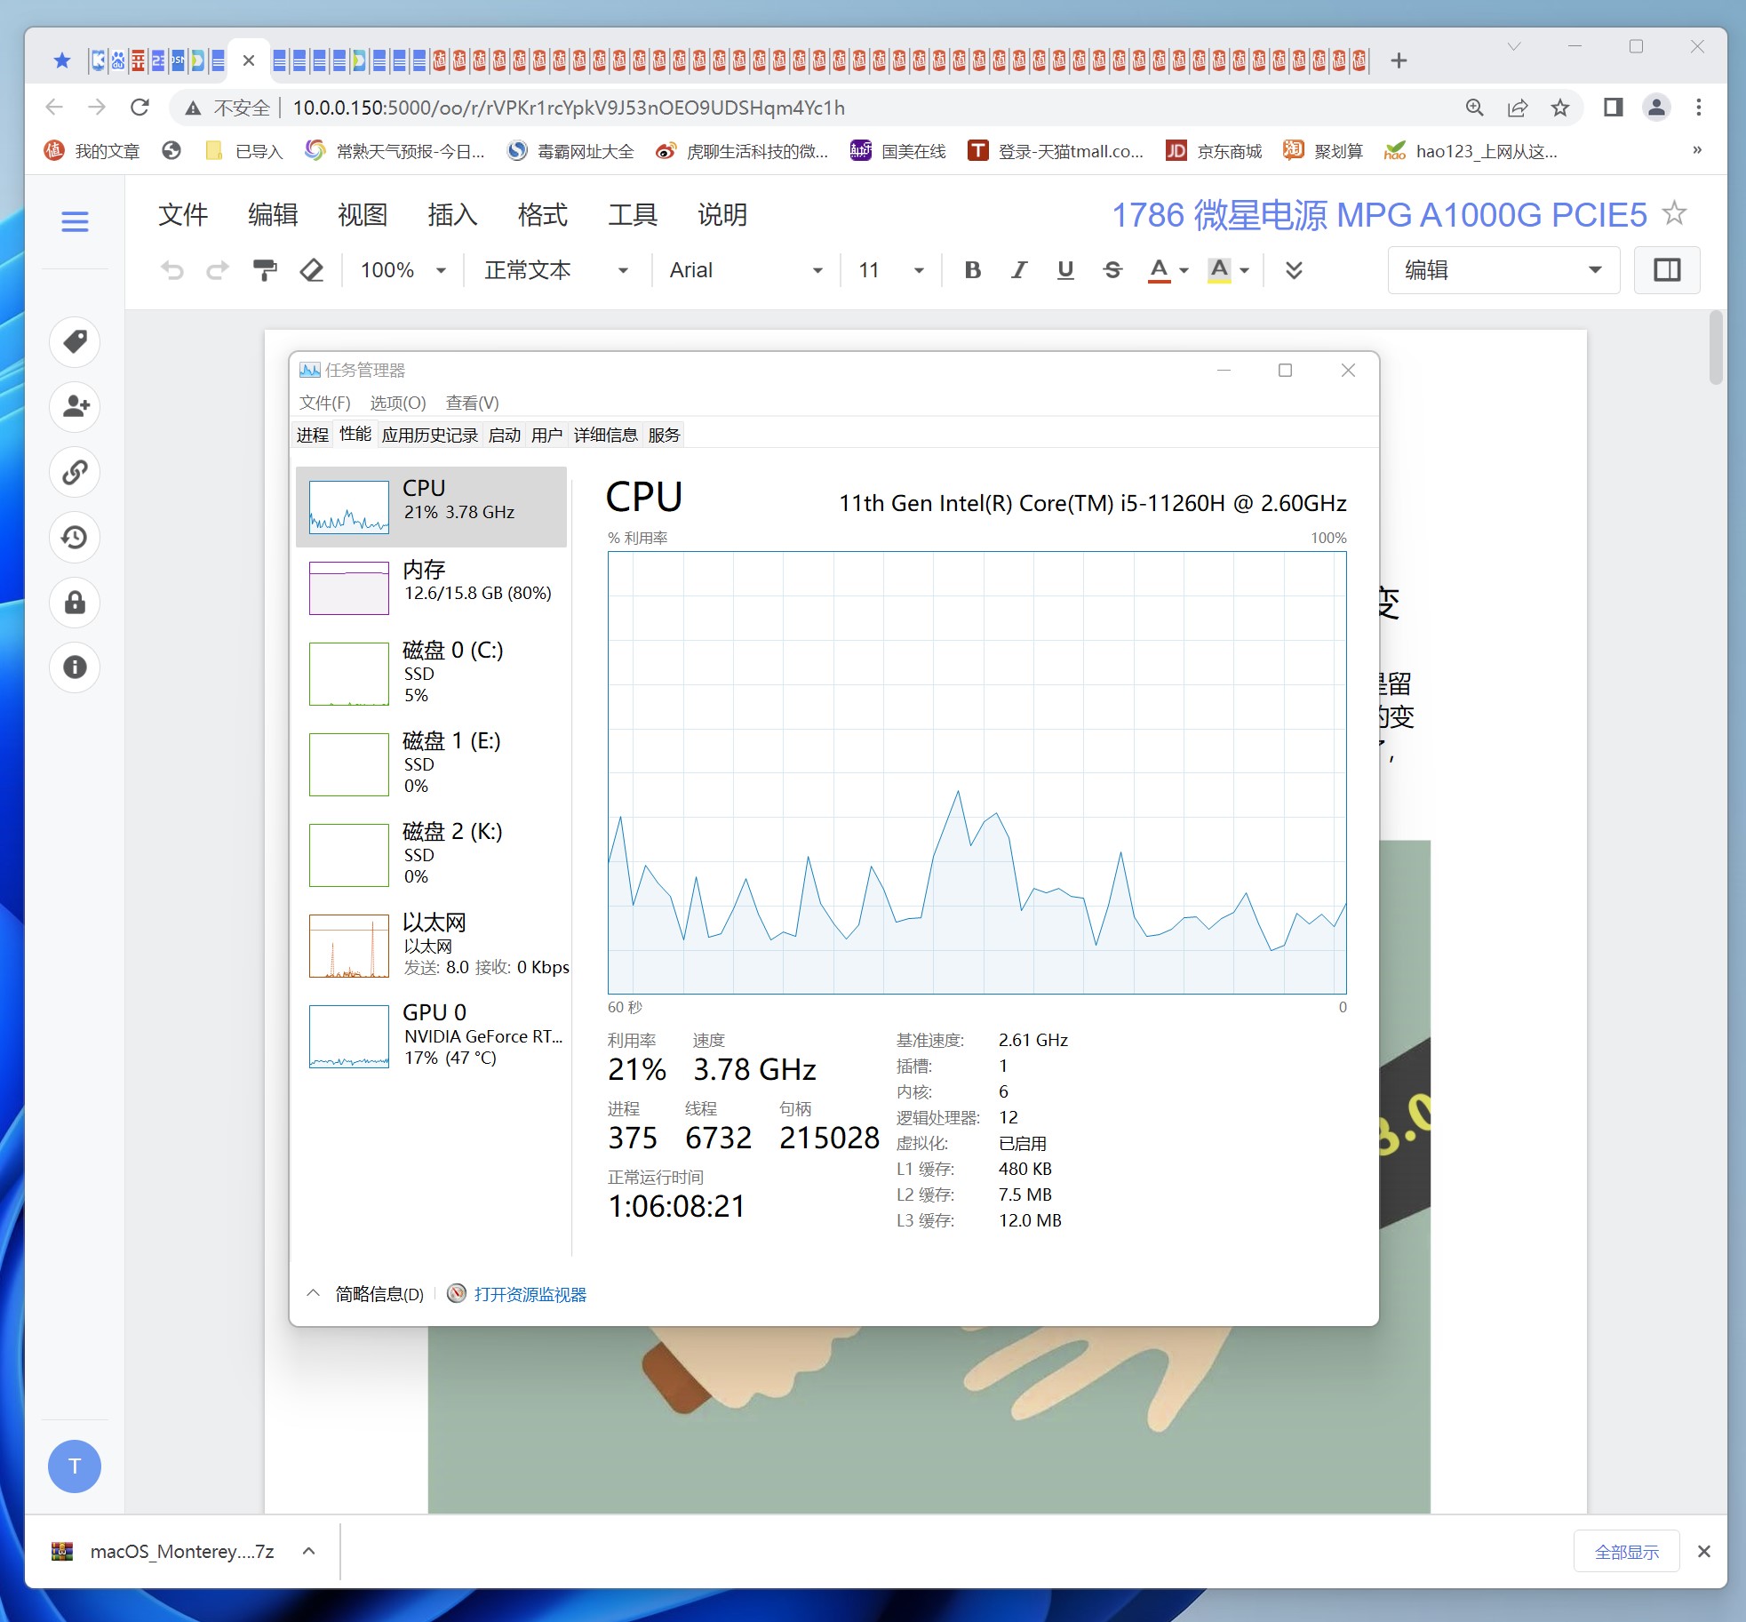Open the text highlight color picker arrow
The width and height of the screenshot is (1746, 1622).
point(1245,270)
